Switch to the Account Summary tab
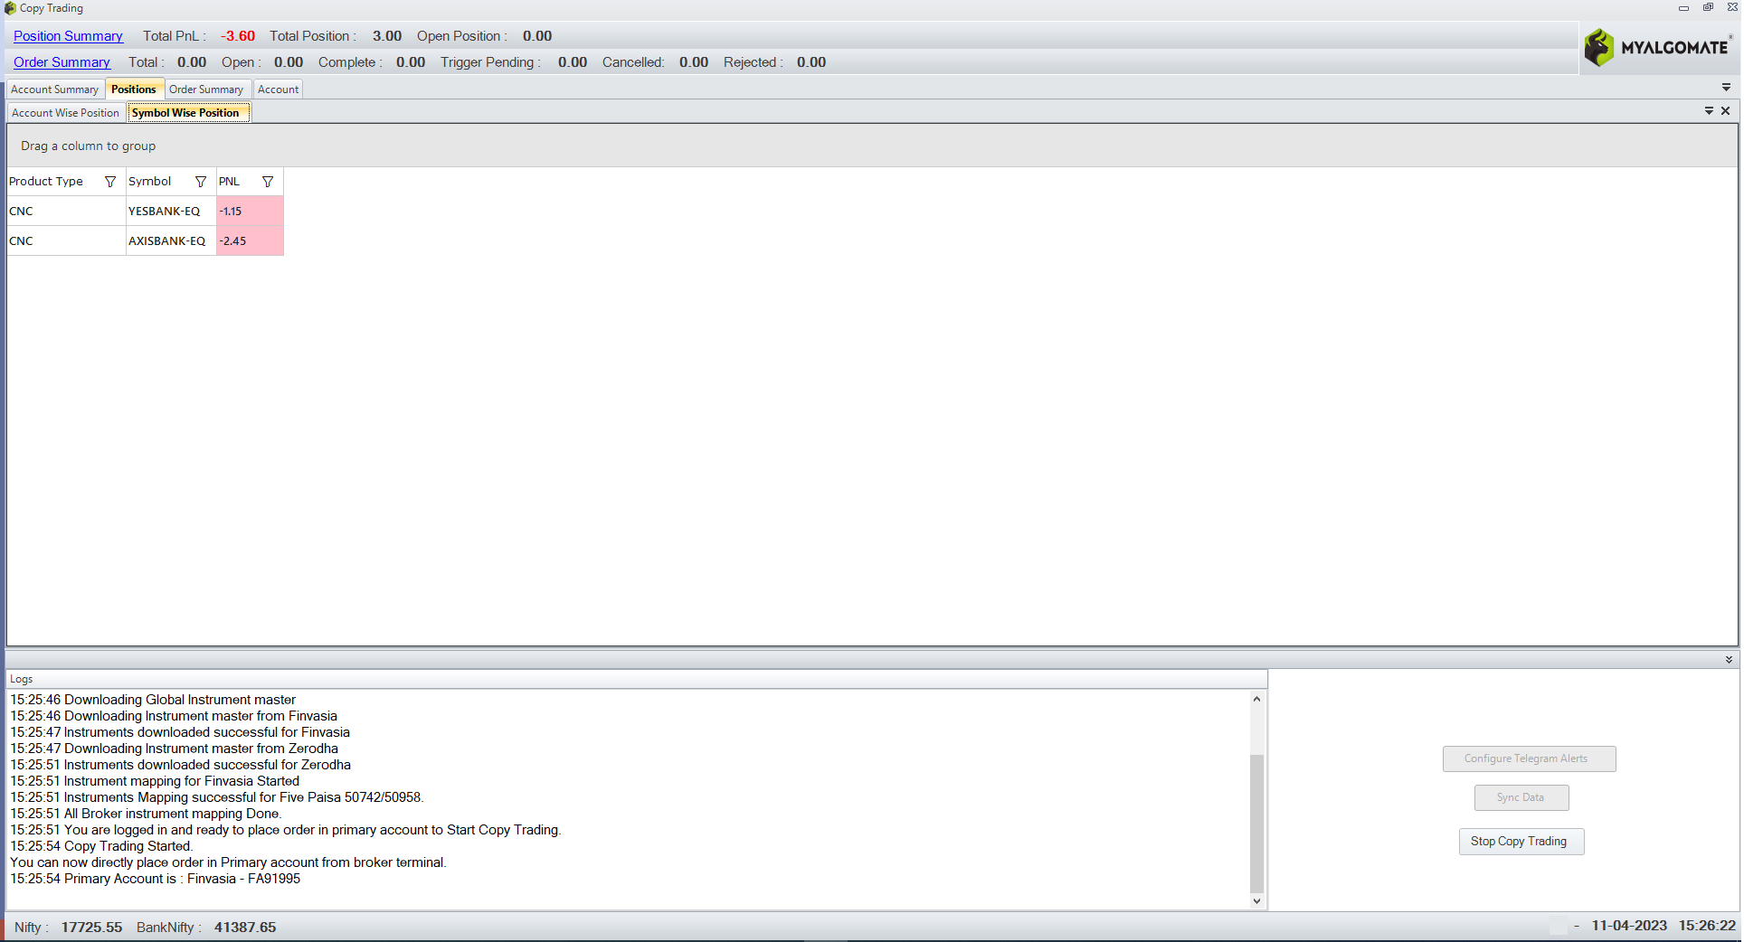 pos(54,89)
